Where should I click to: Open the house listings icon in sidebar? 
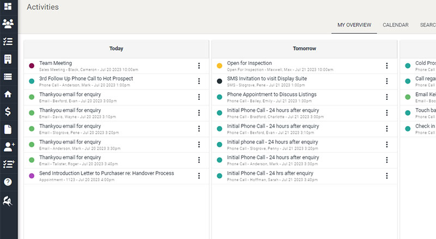tap(8, 94)
